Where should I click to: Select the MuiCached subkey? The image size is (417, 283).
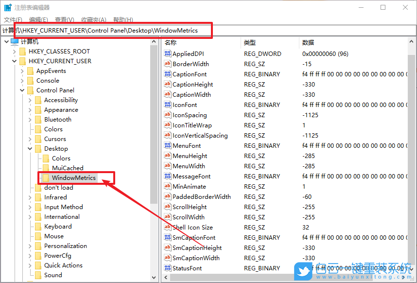tap(69, 168)
